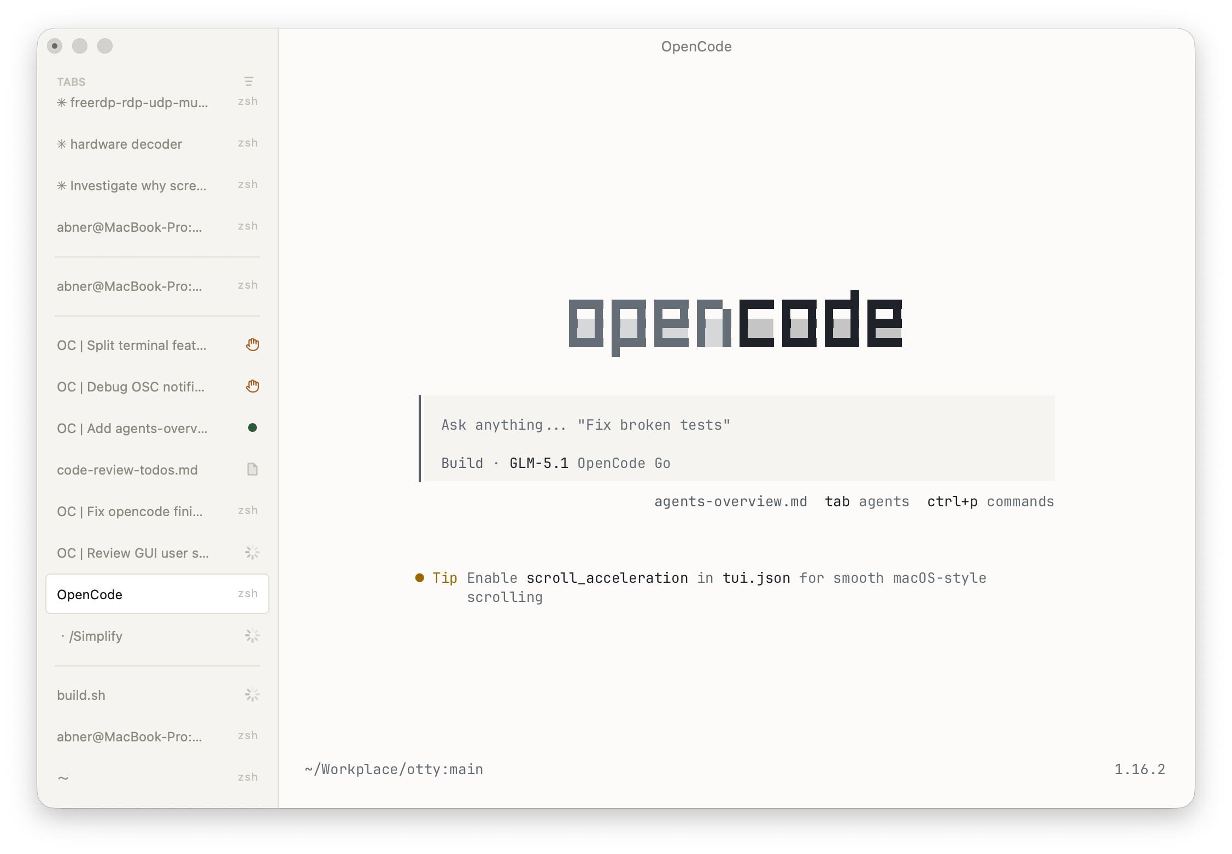This screenshot has width=1232, height=854.
Task: Open abner@MacBook-Pro tab between the two dividers
Action: pos(157,286)
